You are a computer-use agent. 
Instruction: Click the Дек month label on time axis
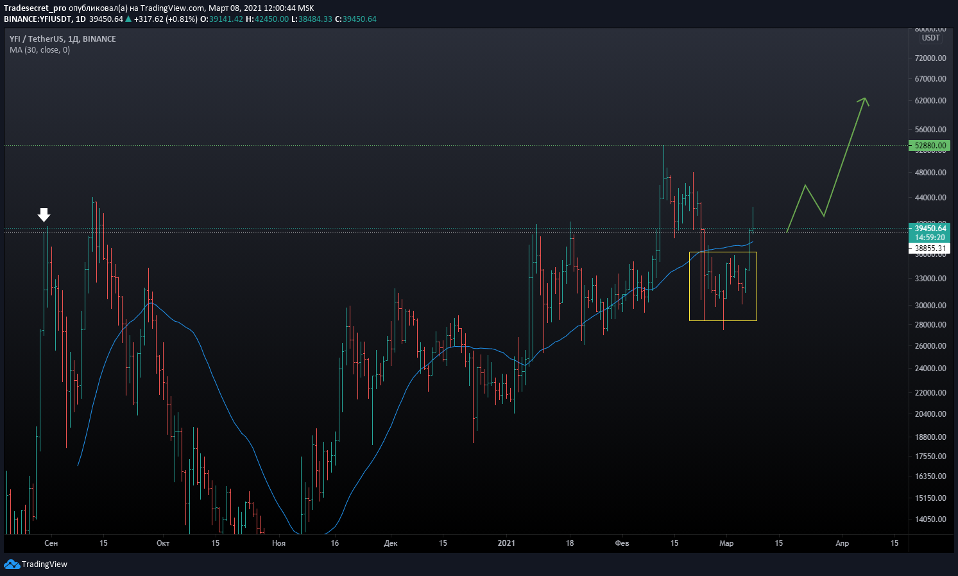pyautogui.click(x=391, y=543)
